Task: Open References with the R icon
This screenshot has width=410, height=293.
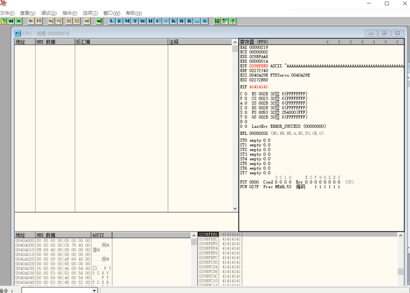Action: [x=189, y=21]
